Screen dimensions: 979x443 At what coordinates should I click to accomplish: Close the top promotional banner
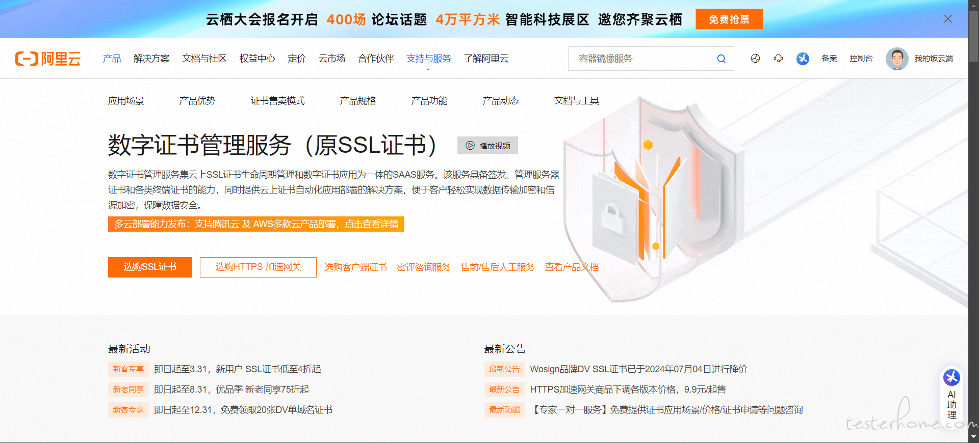pos(948,19)
